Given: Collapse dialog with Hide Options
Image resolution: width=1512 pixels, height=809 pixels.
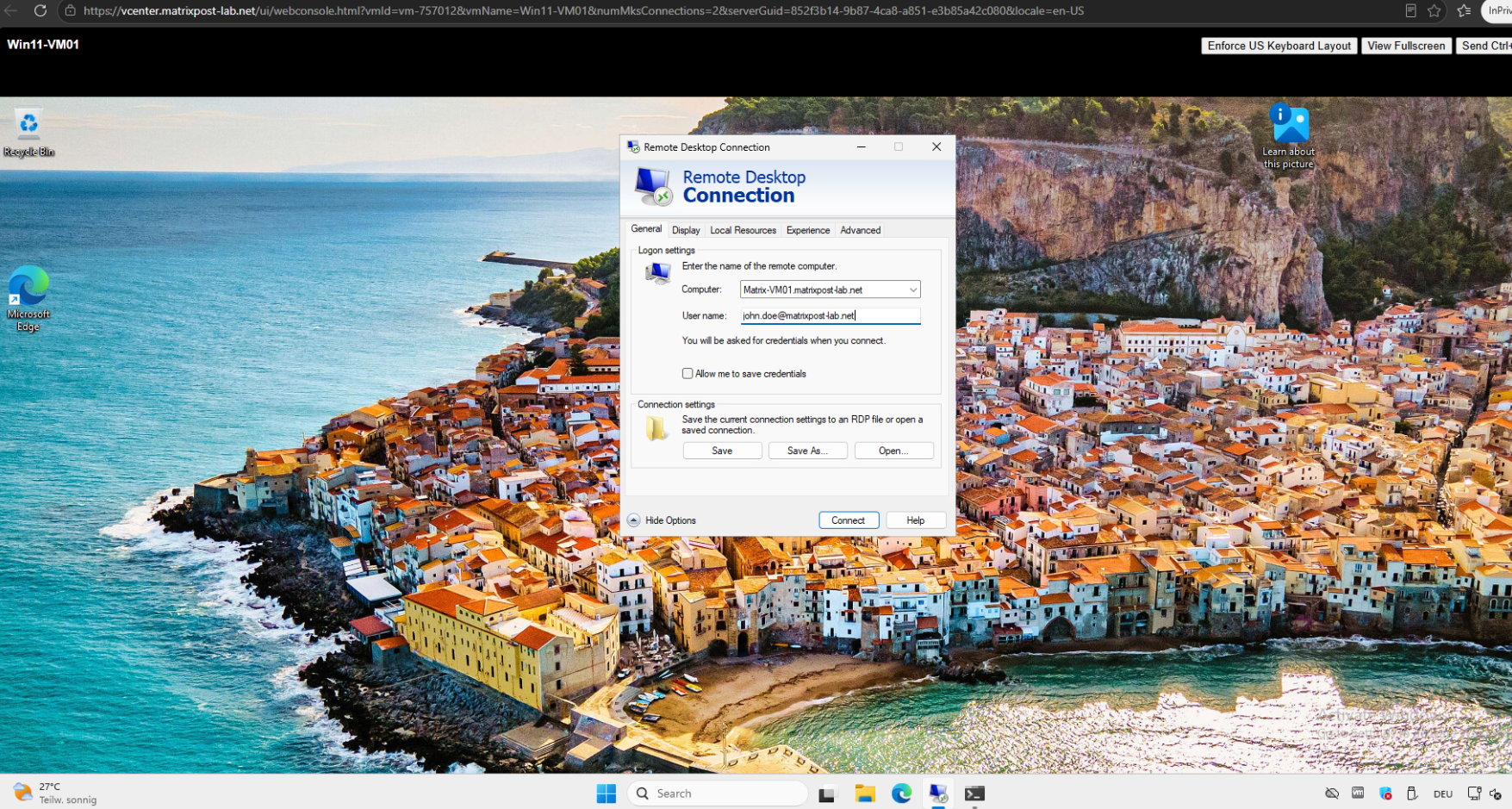Looking at the screenshot, I should point(662,520).
